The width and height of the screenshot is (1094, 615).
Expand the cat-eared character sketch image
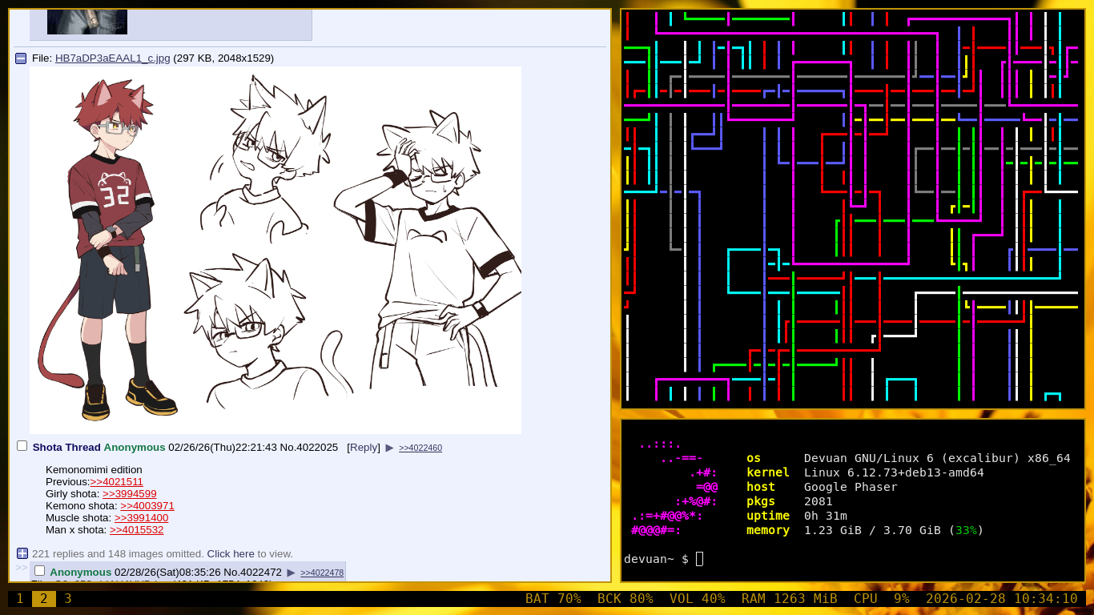click(276, 250)
